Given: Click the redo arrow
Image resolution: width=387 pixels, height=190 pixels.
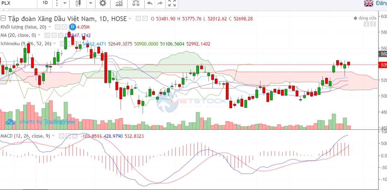Looking at the screenshot, I should click(160, 3).
